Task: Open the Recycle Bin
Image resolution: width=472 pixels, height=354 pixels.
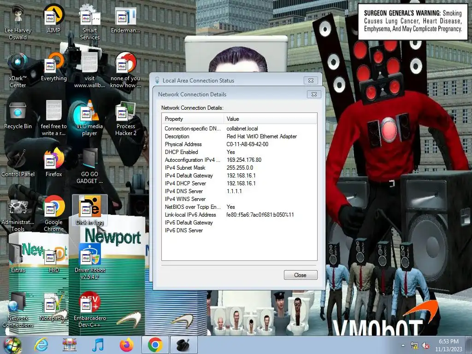Action: click(x=18, y=115)
